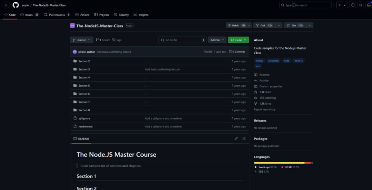Expand the Add file dropdown

[x=217, y=40]
